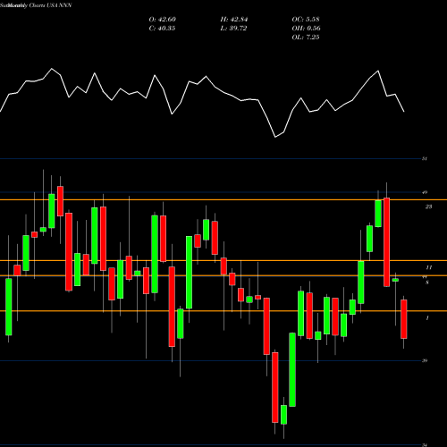Click the 'OC: 5.58' reading
The image size is (447, 447).
click(306, 20)
